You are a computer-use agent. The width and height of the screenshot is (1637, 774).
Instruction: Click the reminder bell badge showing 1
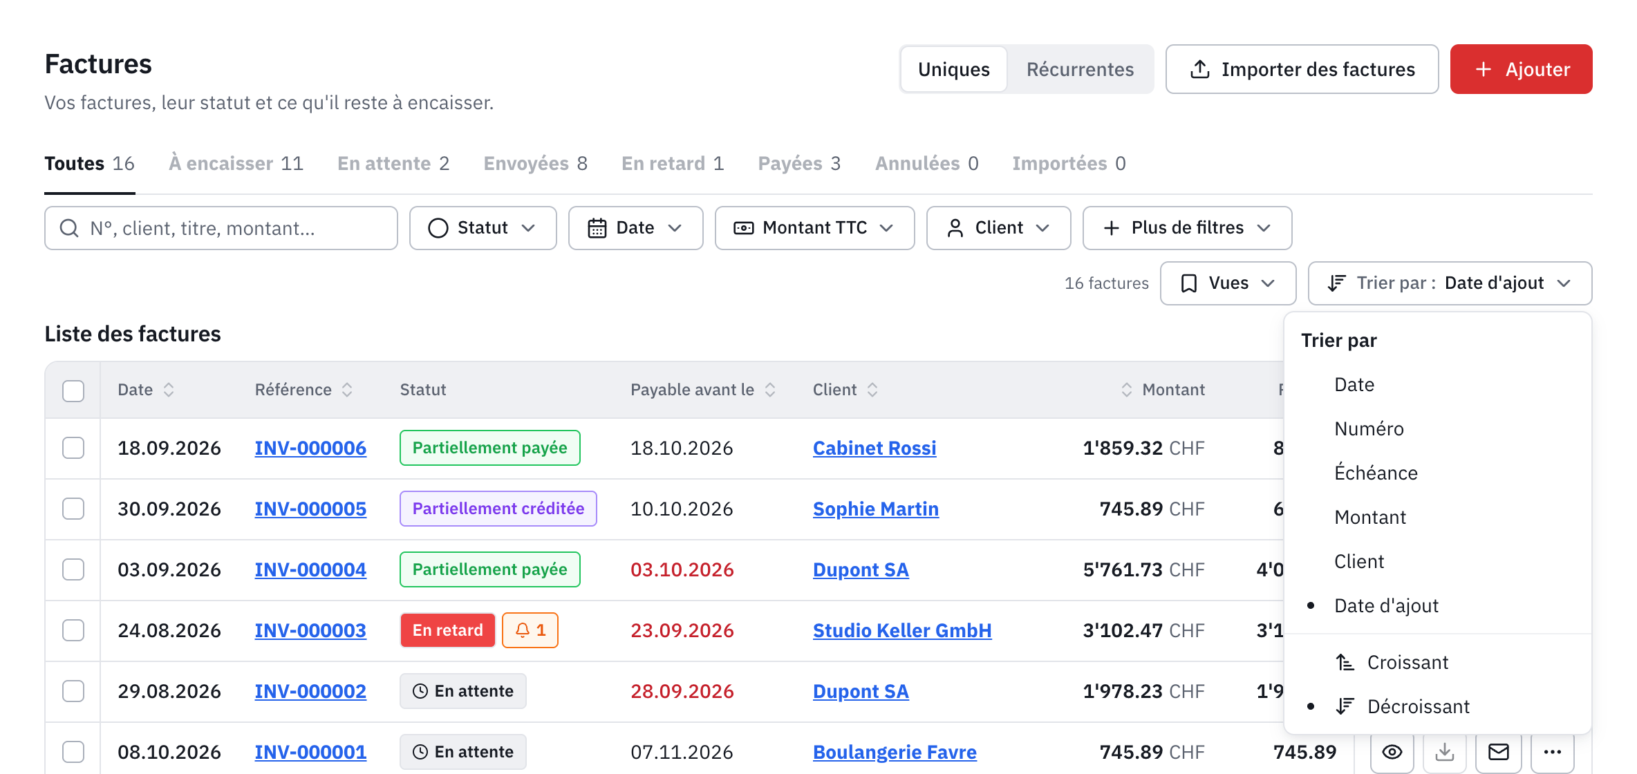click(530, 630)
